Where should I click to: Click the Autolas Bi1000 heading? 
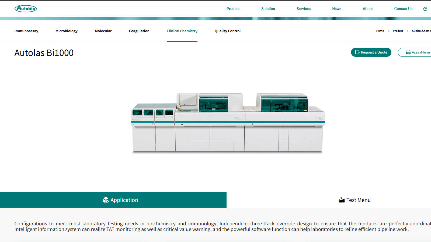pyautogui.click(x=44, y=53)
